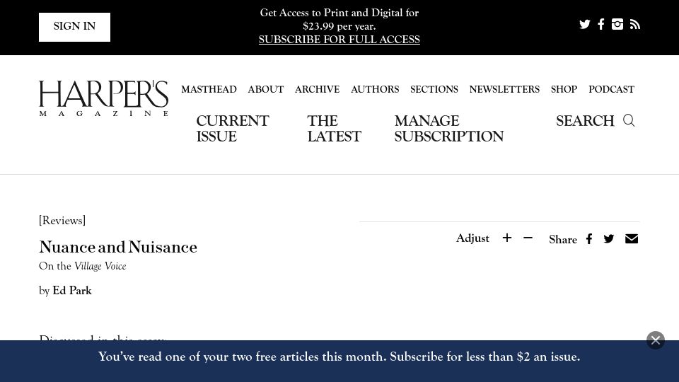Click the Nuance and Nuisance title
Image resolution: width=679 pixels, height=382 pixels.
(x=118, y=248)
